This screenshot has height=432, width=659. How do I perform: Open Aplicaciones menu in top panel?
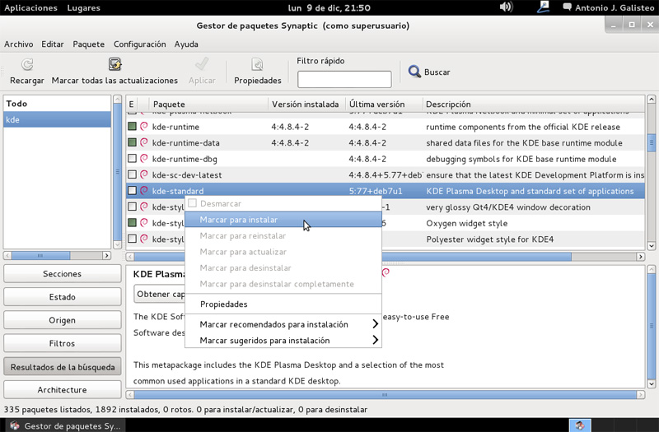point(30,7)
